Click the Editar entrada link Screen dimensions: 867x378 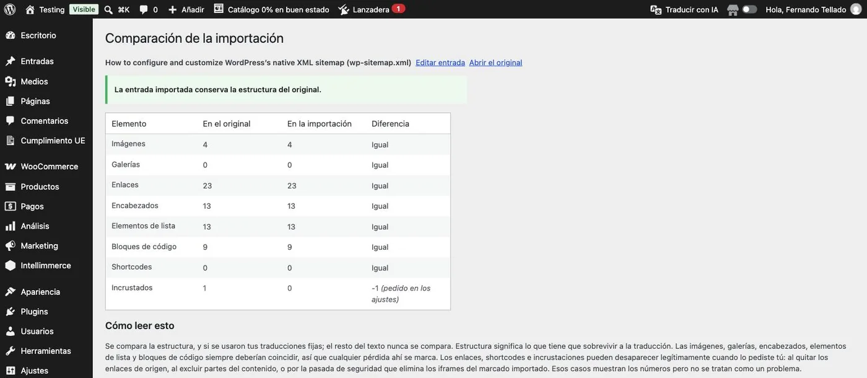(440, 63)
